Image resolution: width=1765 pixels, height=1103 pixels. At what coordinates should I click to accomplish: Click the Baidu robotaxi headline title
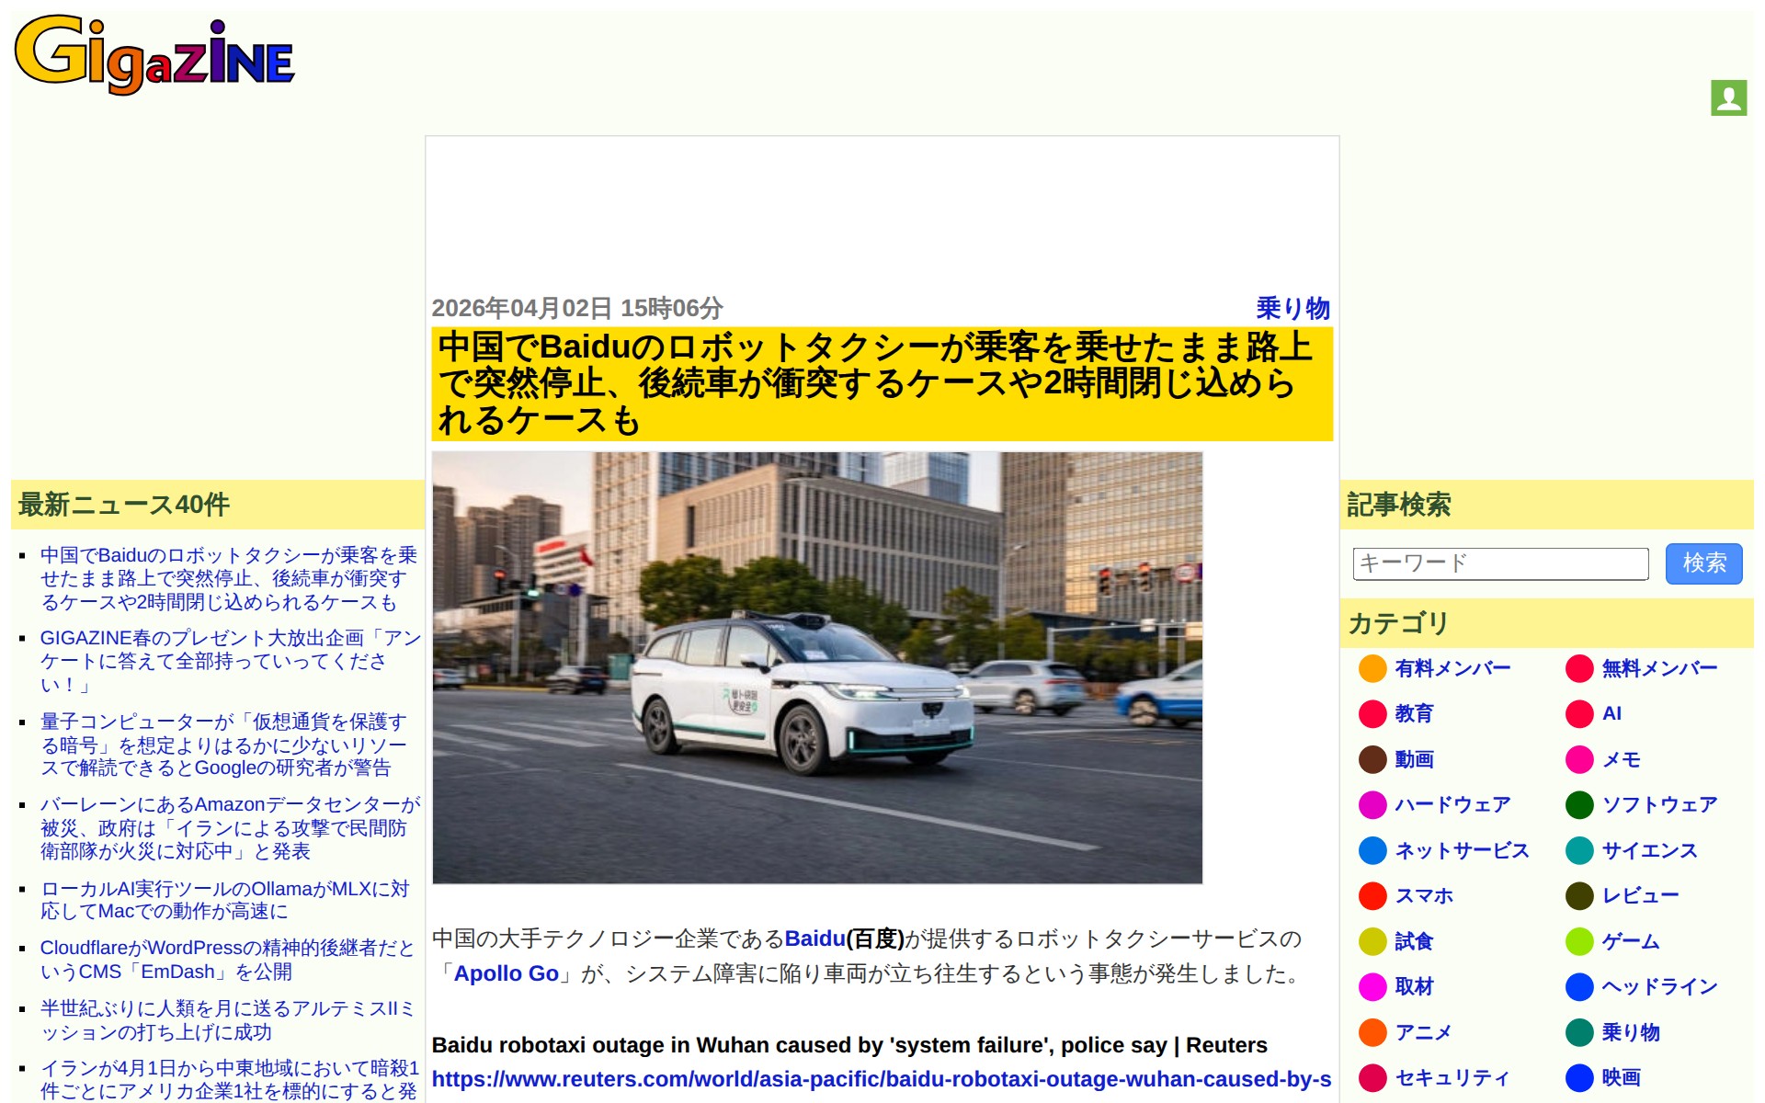click(x=882, y=383)
